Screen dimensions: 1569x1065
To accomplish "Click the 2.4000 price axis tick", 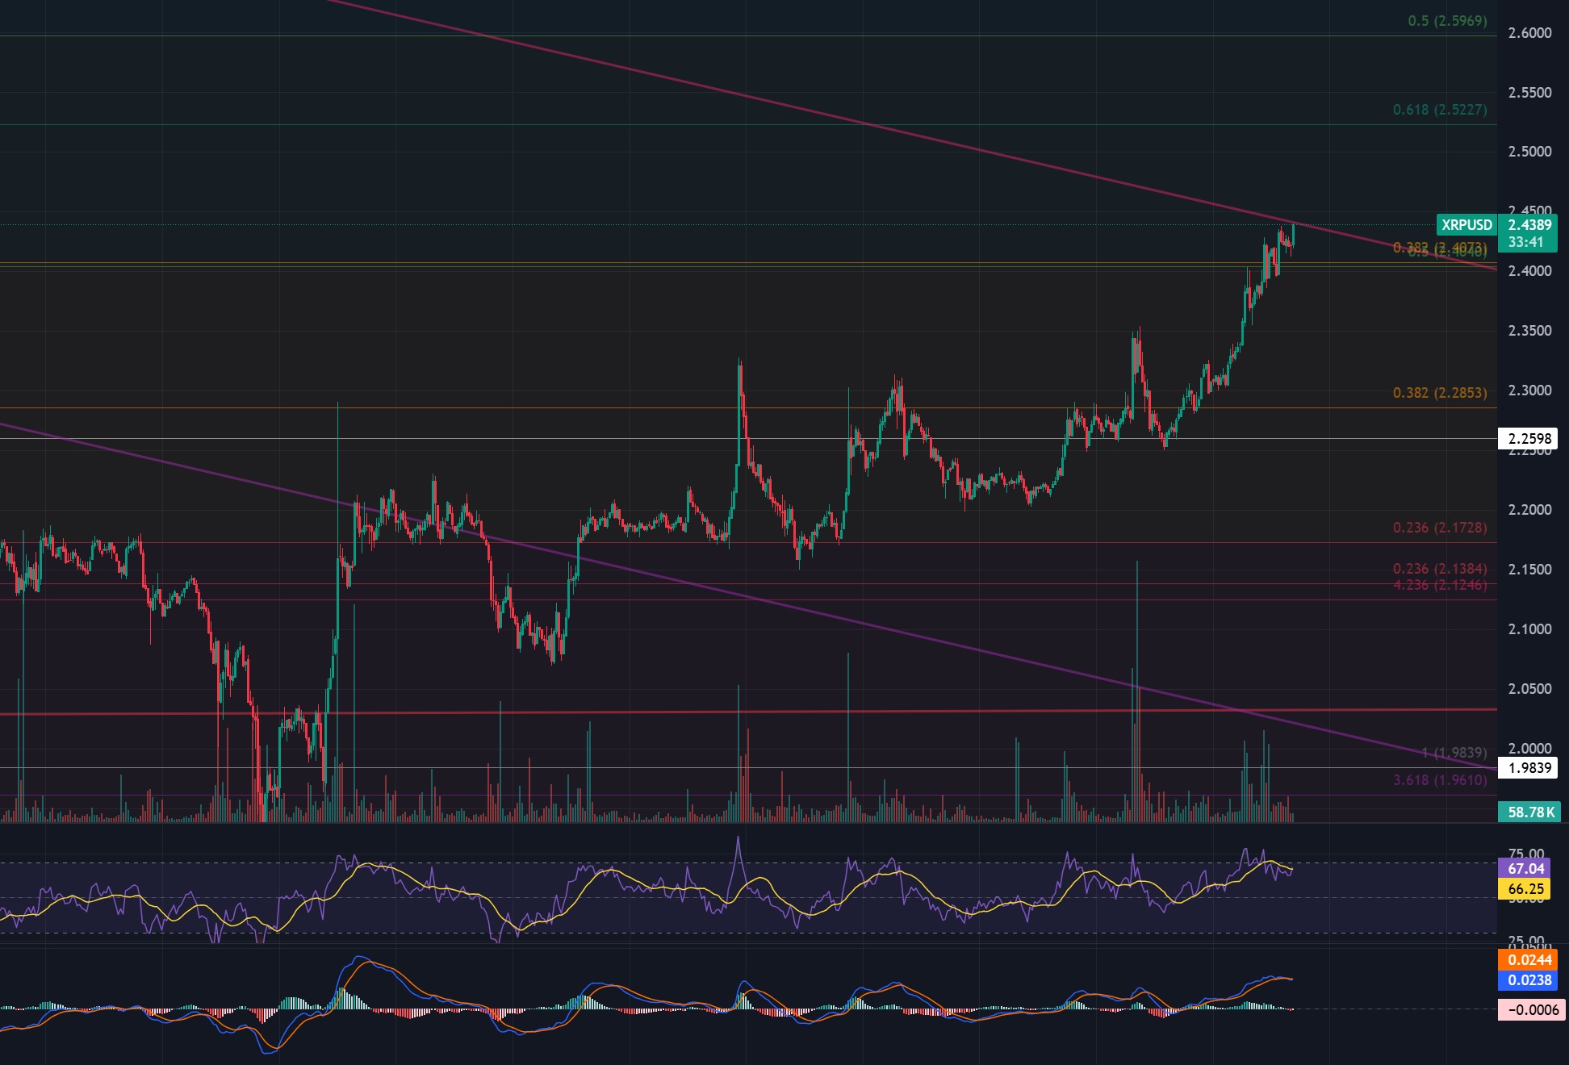I will 1529,271.
